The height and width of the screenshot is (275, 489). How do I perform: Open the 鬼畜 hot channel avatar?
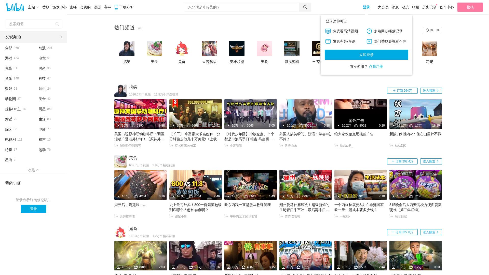[182, 48]
